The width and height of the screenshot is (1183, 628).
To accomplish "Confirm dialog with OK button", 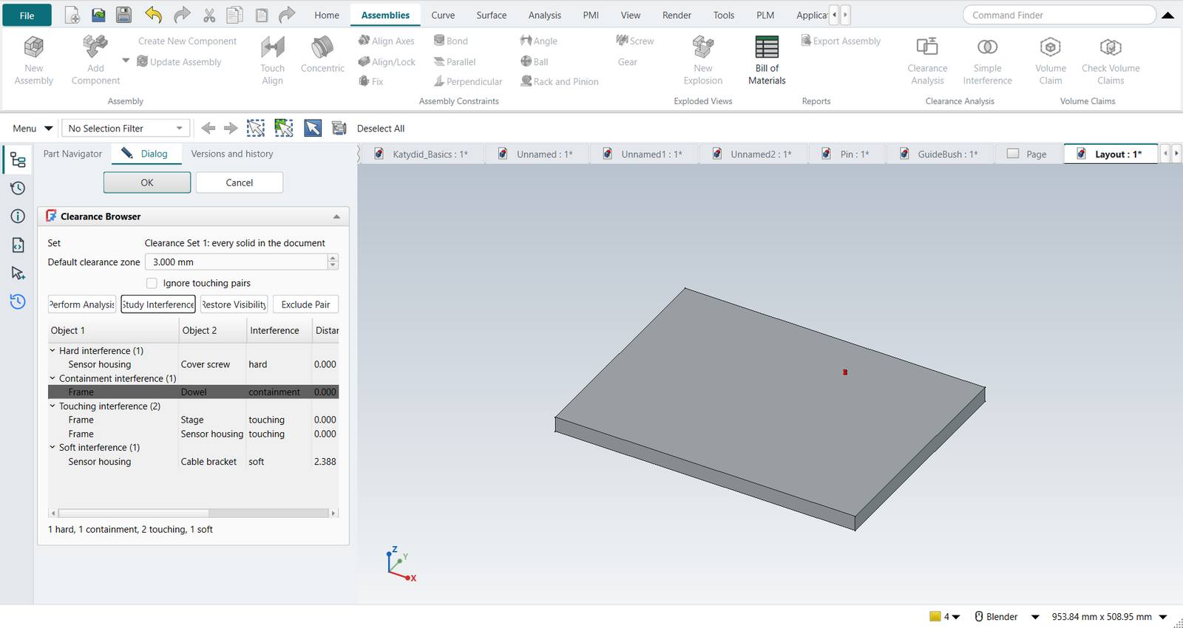I will [x=147, y=182].
